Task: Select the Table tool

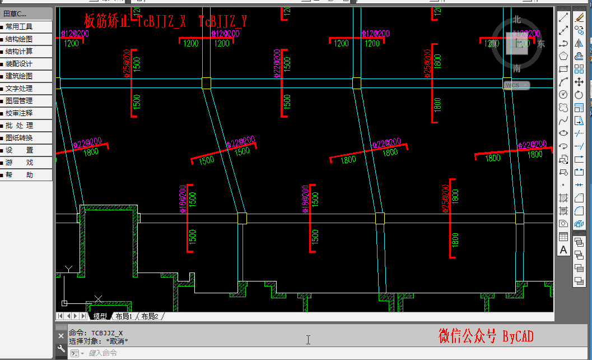Action: (563, 237)
